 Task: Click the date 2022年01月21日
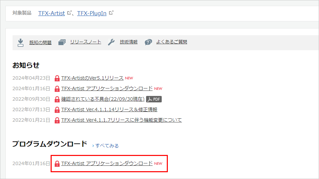(31, 120)
